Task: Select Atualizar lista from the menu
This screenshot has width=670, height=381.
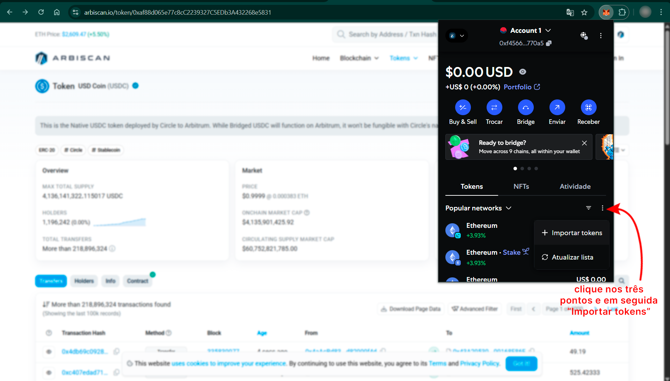Action: tap(572, 257)
